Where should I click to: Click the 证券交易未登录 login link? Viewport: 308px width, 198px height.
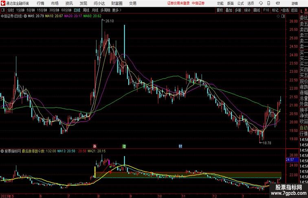(178, 3)
